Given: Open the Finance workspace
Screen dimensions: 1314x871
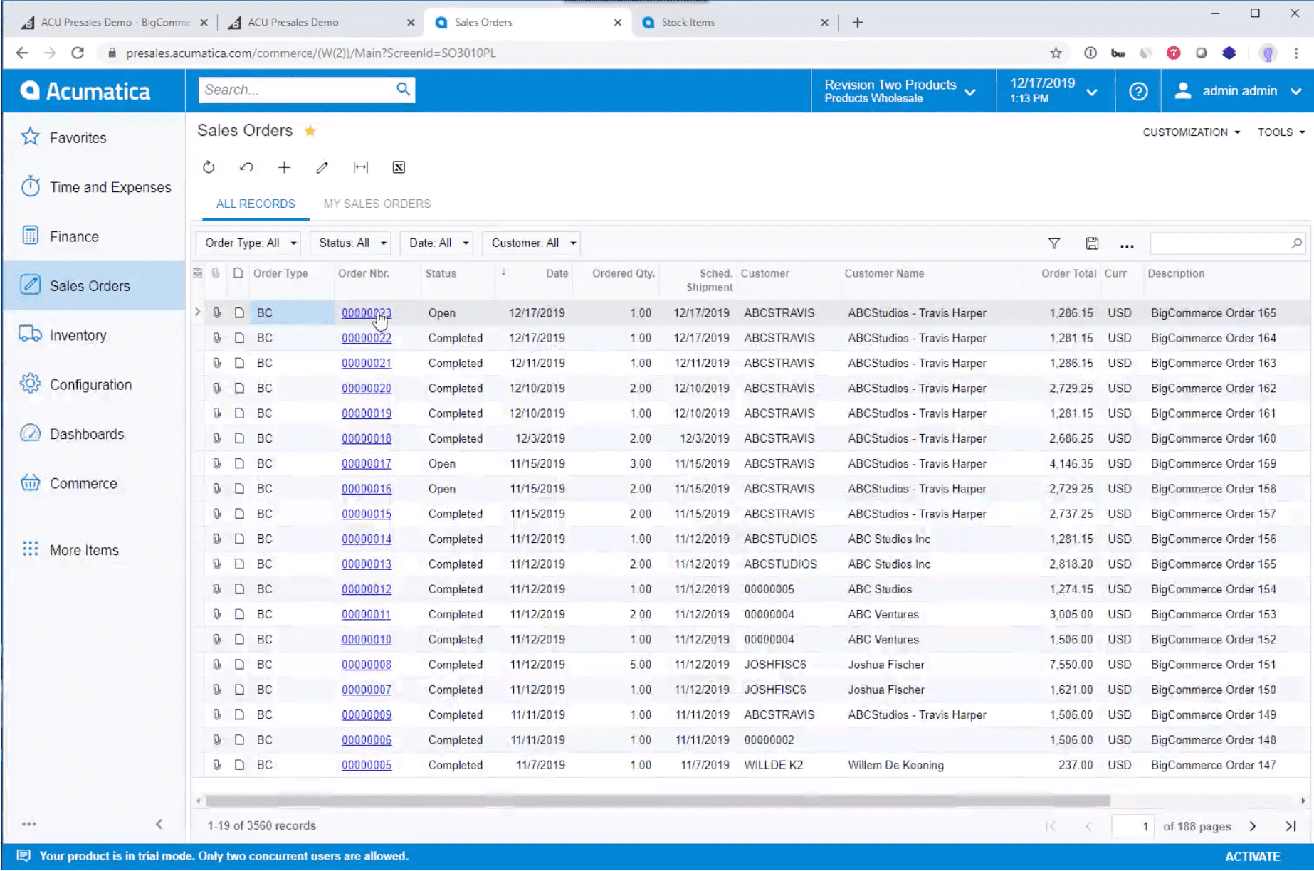Looking at the screenshot, I should click(x=94, y=236).
